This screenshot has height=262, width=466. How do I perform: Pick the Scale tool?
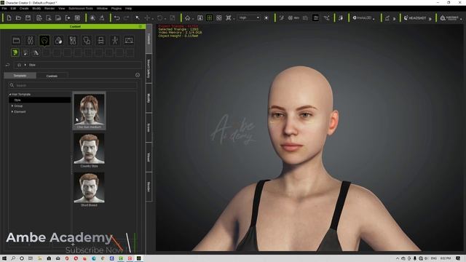pyautogui.click(x=172, y=18)
